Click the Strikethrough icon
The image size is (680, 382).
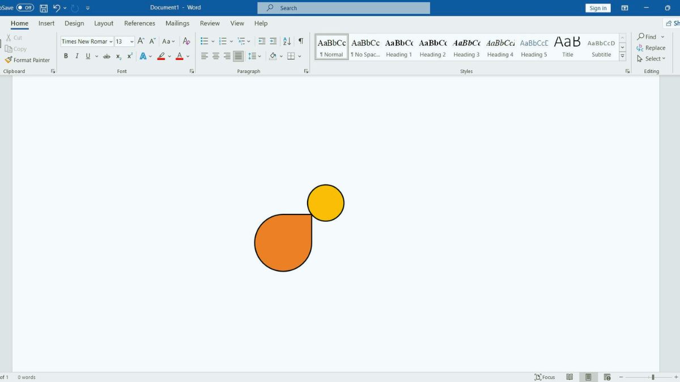click(107, 56)
